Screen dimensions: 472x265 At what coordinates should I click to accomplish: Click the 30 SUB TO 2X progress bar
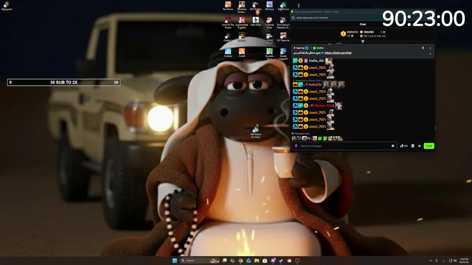point(64,82)
